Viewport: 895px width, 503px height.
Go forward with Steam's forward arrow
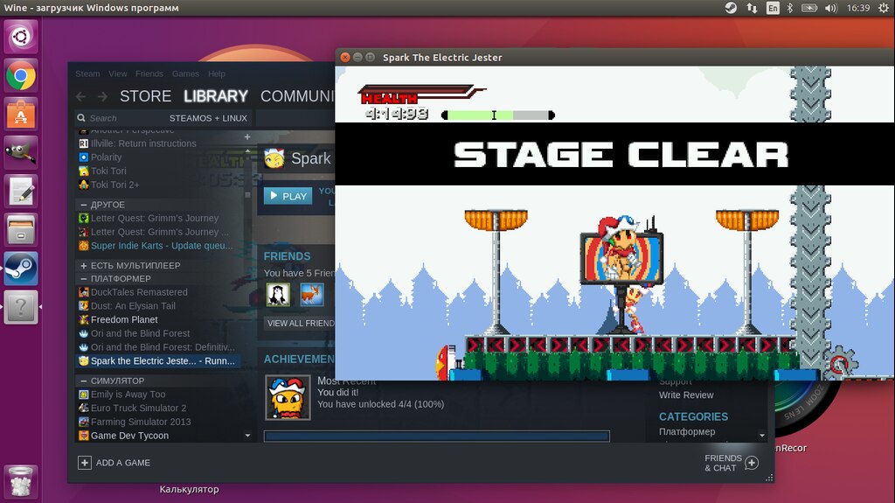click(102, 96)
